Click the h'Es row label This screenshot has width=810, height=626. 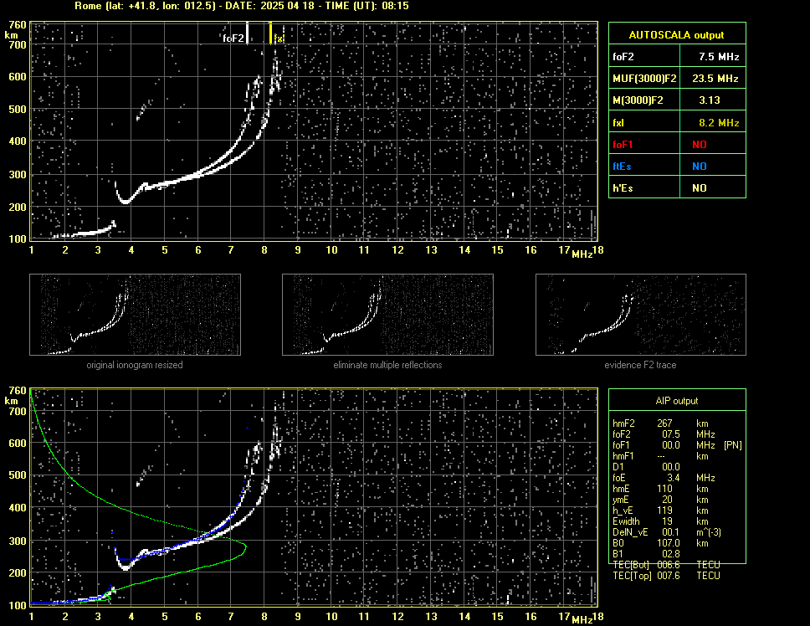623,188
